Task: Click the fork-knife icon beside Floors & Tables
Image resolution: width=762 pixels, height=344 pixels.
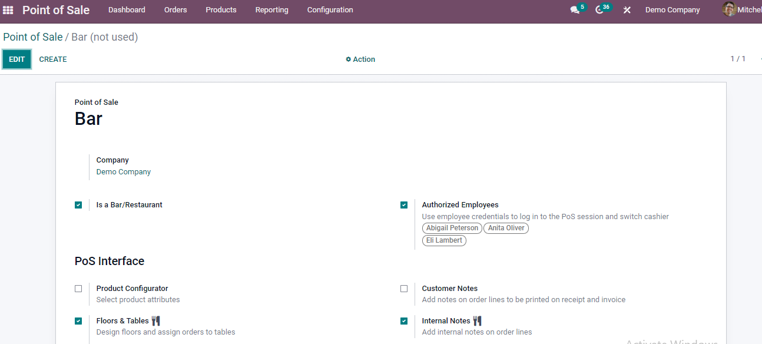Action: 156,321
